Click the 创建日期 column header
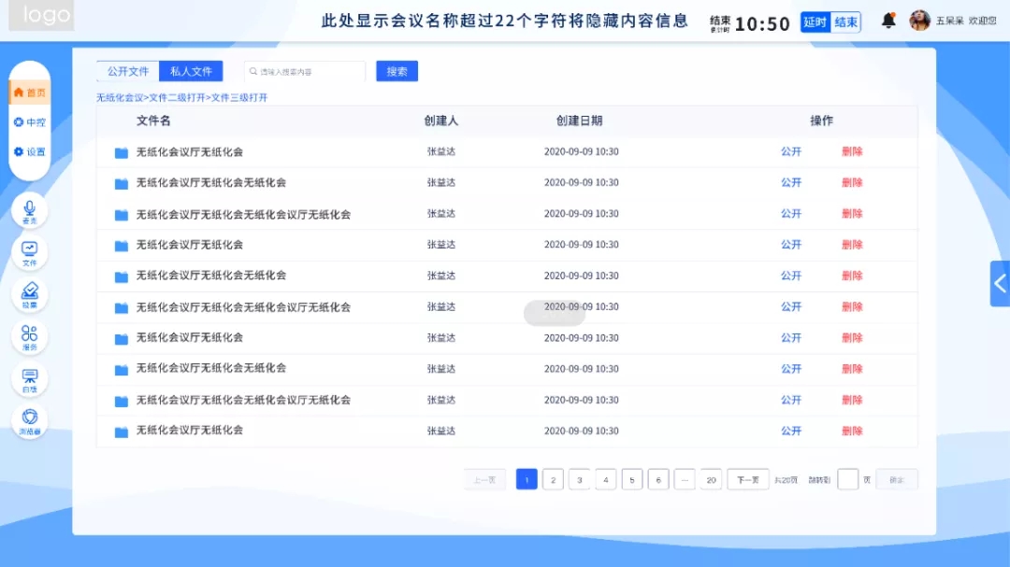The width and height of the screenshot is (1010, 567). coord(579,120)
